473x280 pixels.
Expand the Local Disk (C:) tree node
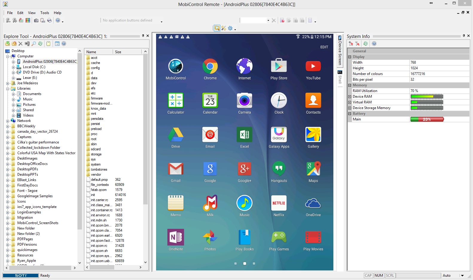pyautogui.click(x=13, y=67)
